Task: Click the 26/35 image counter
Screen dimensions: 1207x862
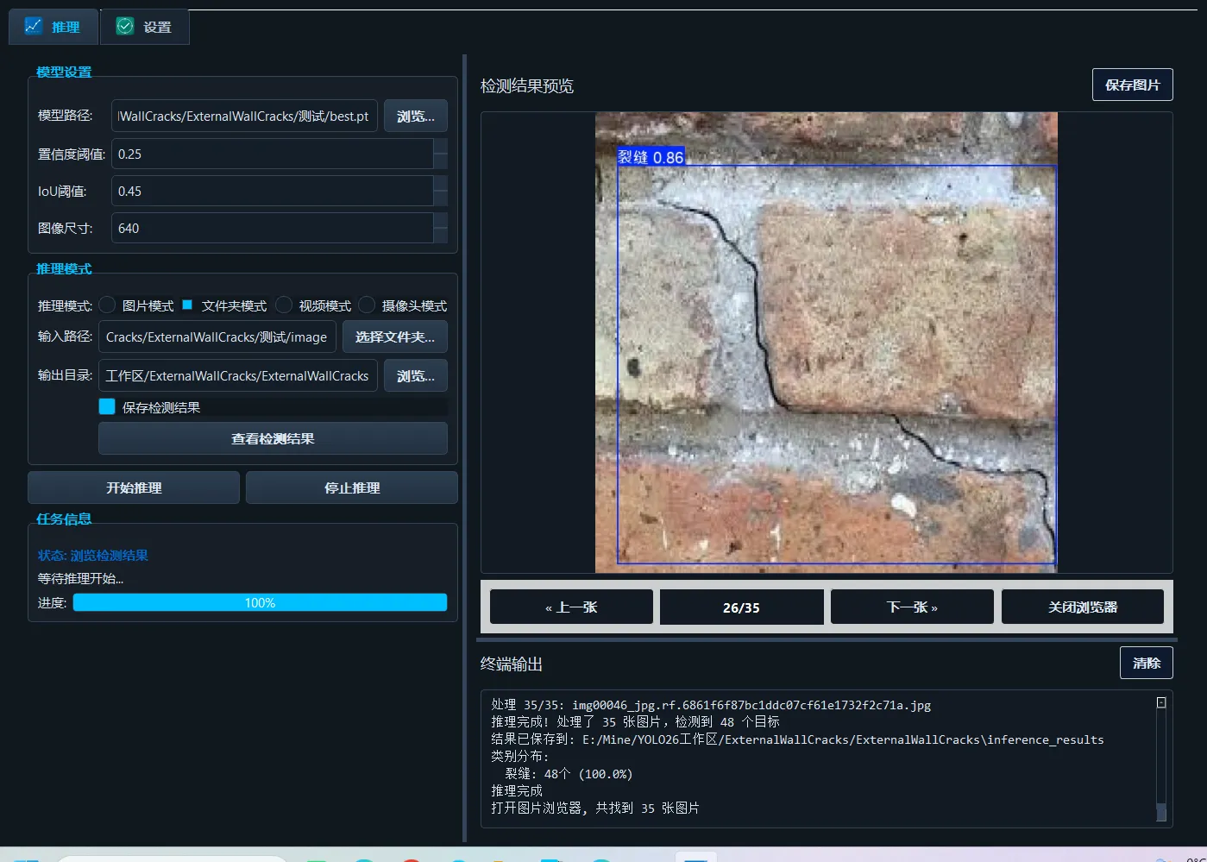Action: [741, 607]
